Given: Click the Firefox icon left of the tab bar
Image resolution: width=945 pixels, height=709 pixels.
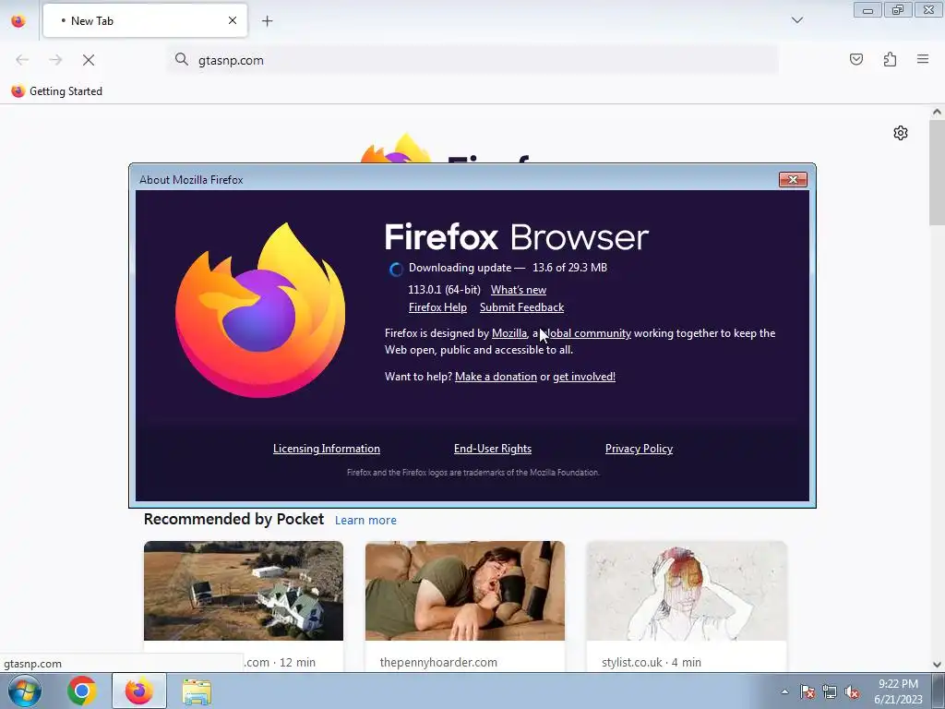Looking at the screenshot, I should pos(18,20).
